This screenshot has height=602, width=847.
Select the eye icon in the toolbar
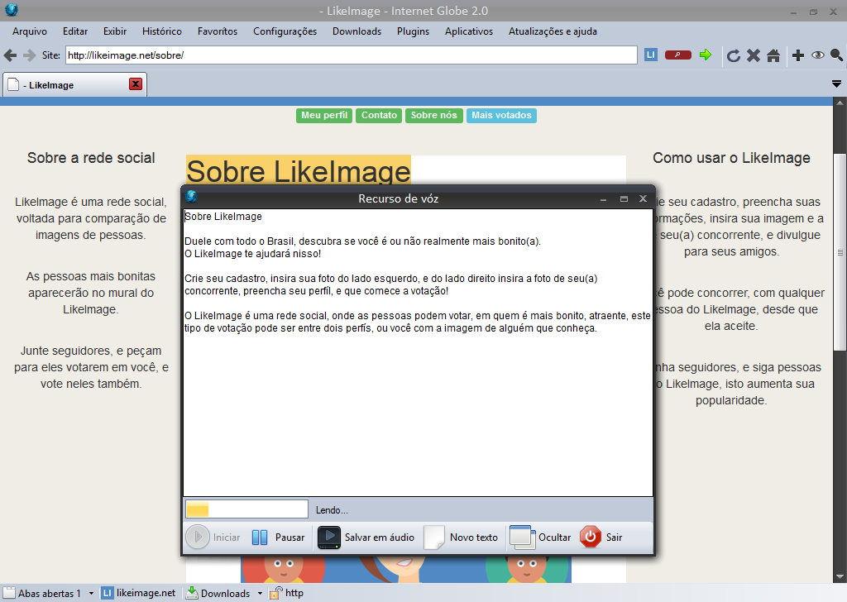point(817,55)
